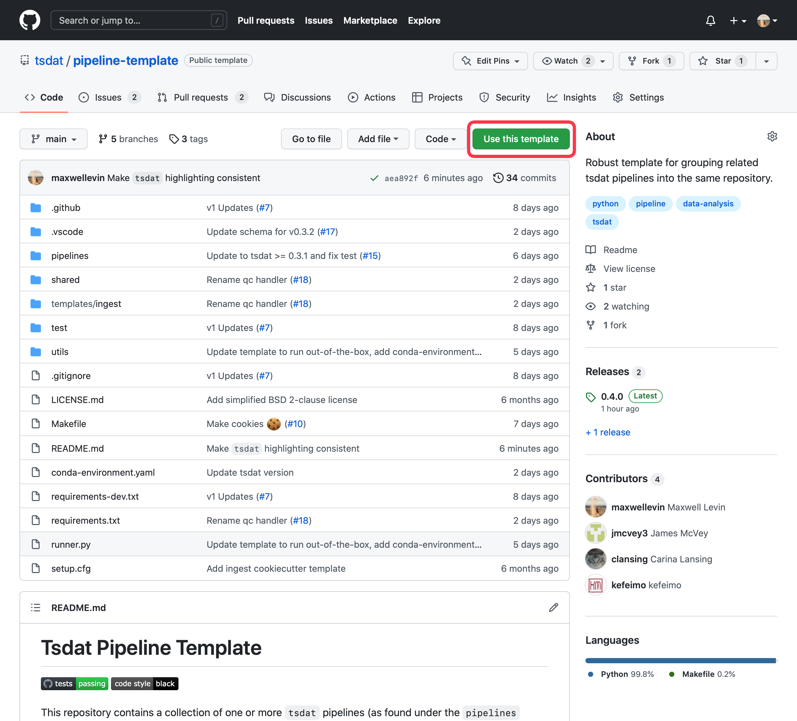
Task: Star the repository
Action: [x=723, y=61]
